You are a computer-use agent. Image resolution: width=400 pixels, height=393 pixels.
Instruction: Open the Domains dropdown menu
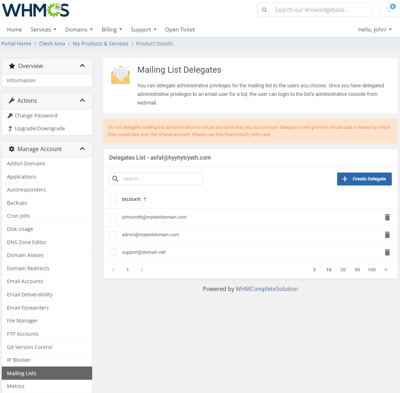(79, 30)
